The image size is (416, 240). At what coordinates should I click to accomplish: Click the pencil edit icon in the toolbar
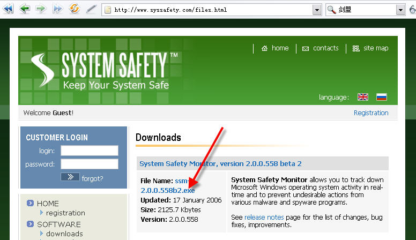tap(91, 9)
